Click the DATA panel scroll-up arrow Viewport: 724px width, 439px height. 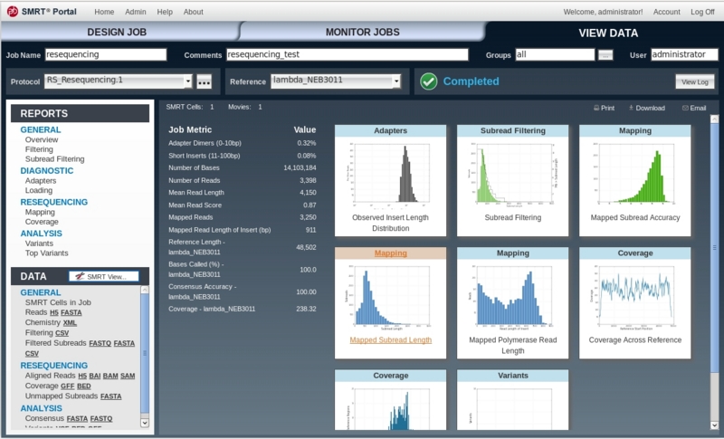[x=145, y=290]
